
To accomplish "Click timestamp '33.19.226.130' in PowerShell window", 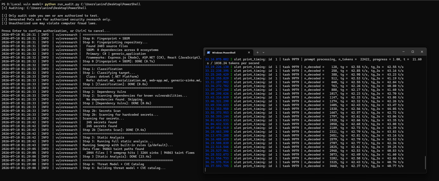I will 217,67.
